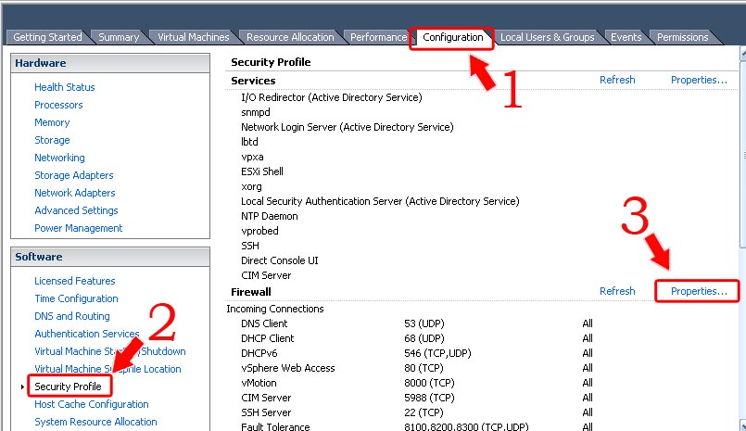Open the Local Users & Groups tab
The width and height of the screenshot is (746, 431).
(x=547, y=37)
